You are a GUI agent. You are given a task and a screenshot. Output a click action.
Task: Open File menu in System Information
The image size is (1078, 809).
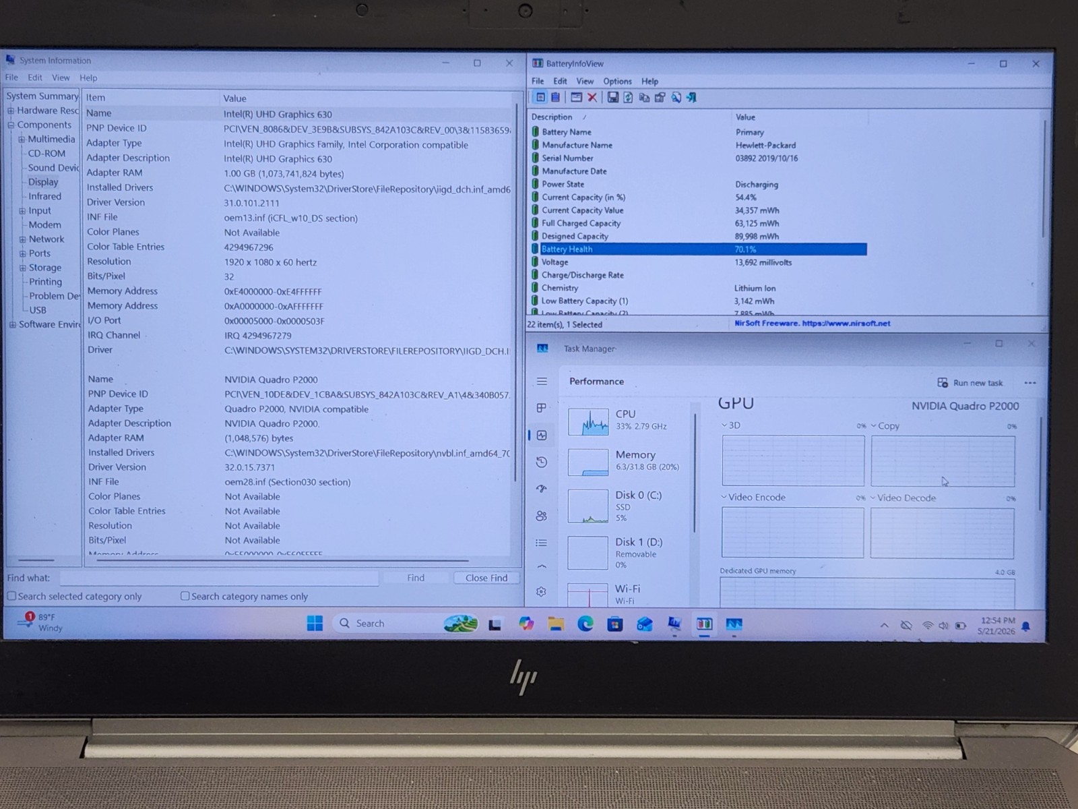tap(12, 78)
